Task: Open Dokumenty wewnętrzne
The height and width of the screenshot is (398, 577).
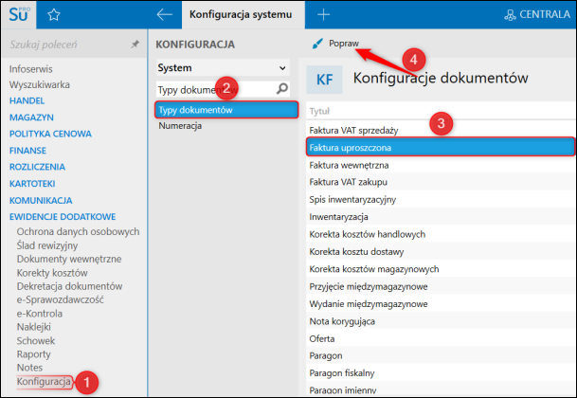Action: [69, 259]
